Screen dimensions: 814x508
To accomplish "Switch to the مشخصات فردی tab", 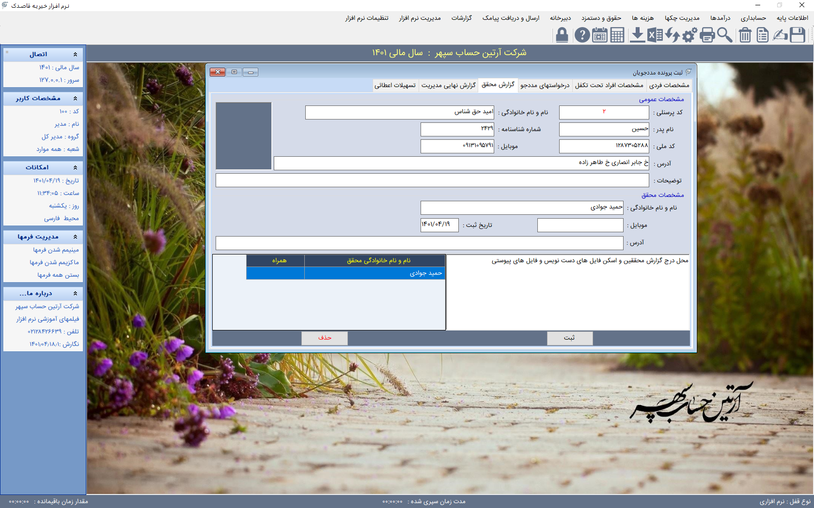I will click(669, 85).
